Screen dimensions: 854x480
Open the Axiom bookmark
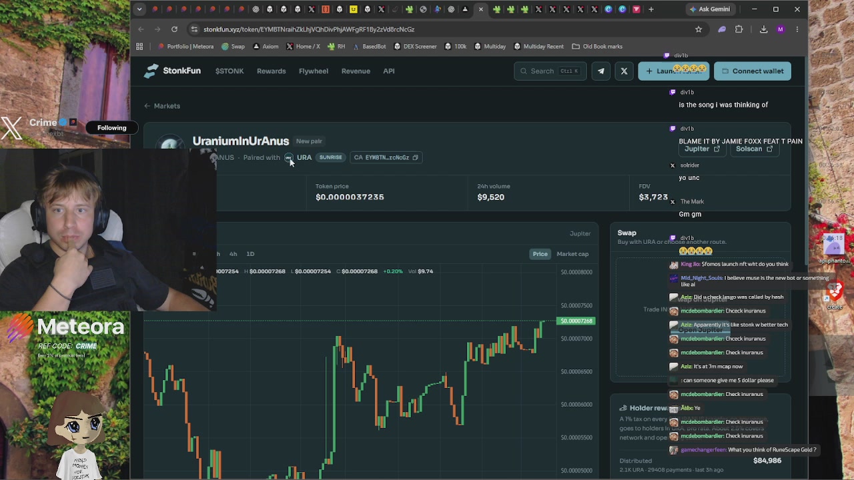[x=266, y=47]
